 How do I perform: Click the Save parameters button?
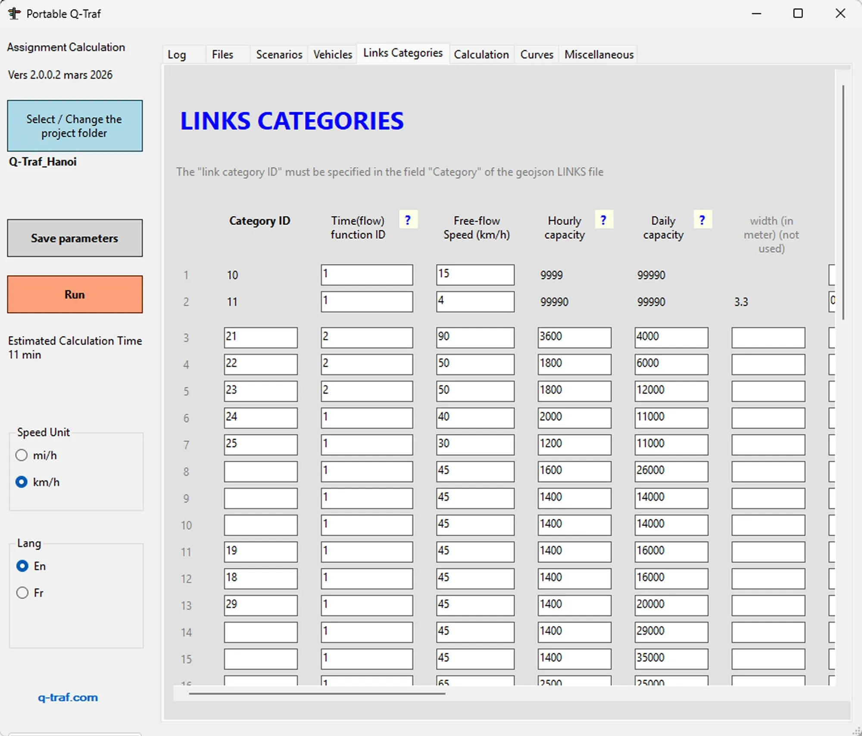75,238
